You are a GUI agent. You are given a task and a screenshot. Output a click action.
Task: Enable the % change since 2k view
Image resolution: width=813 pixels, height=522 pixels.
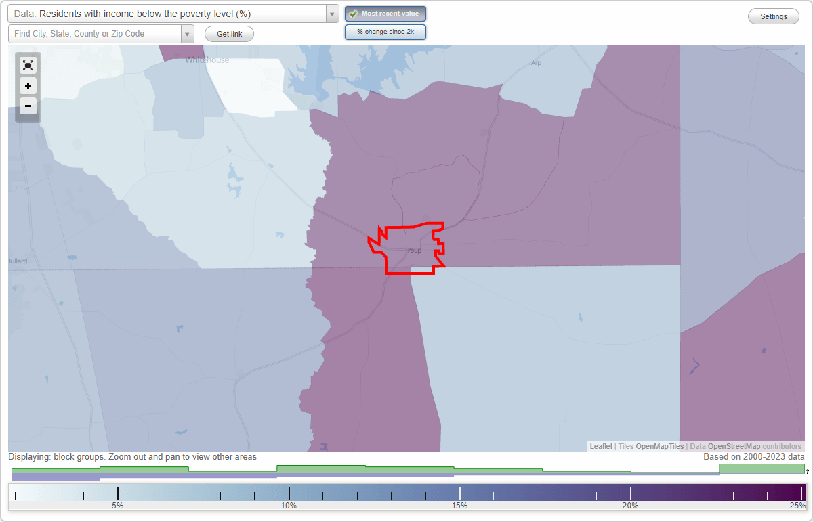[x=385, y=31]
